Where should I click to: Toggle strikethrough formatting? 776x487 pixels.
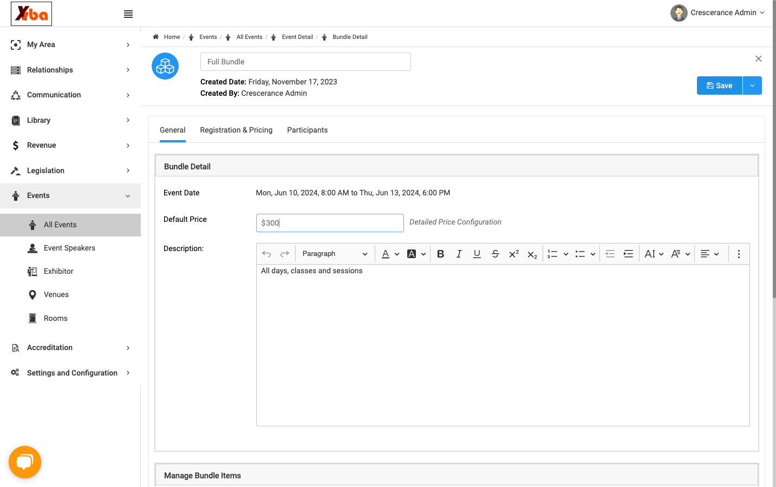click(495, 254)
